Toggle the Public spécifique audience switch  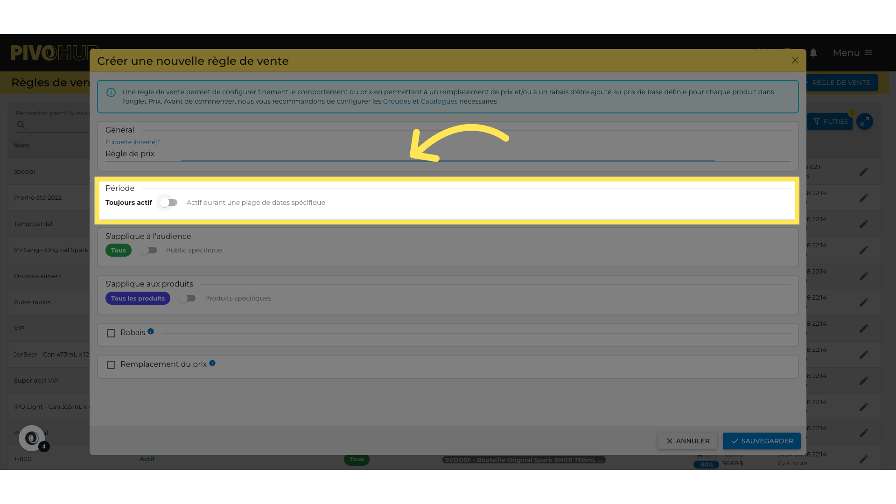pos(148,250)
